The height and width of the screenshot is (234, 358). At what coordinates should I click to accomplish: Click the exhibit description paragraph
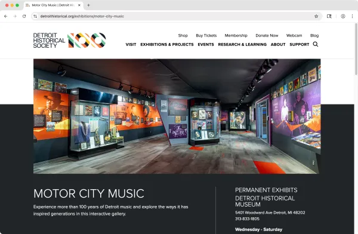point(111,210)
